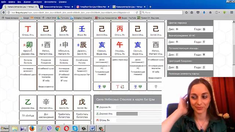235x132 pixels.
Task: Open the Firefox hamburger menu
Action: point(232,12)
